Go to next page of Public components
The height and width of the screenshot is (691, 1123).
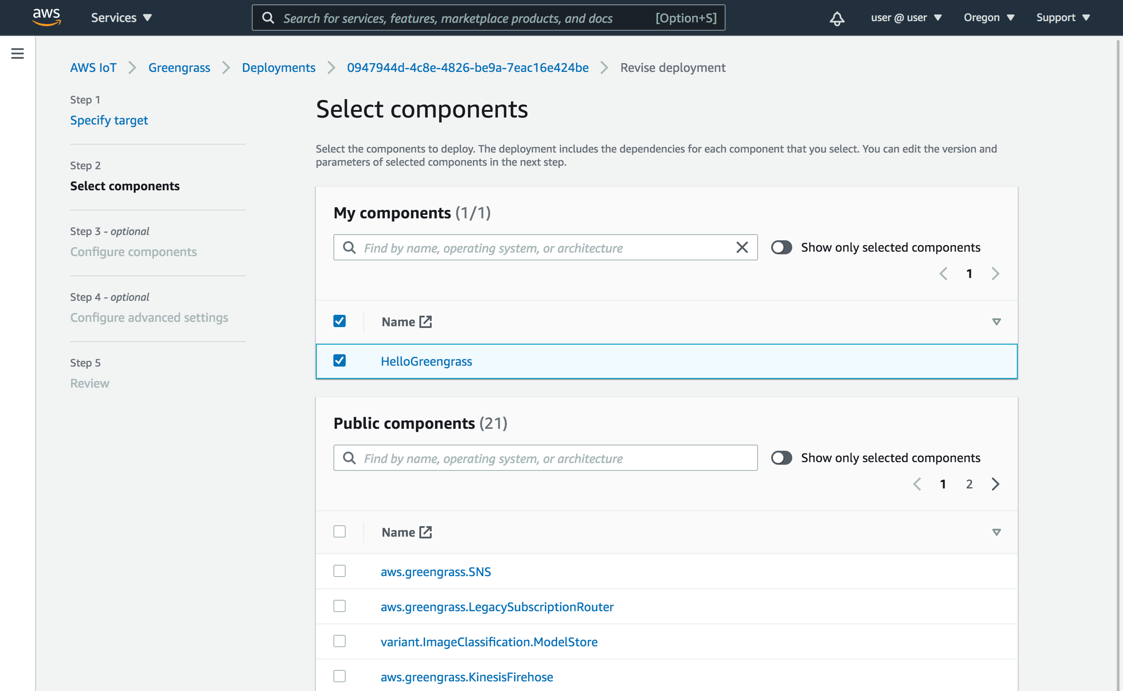[995, 484]
